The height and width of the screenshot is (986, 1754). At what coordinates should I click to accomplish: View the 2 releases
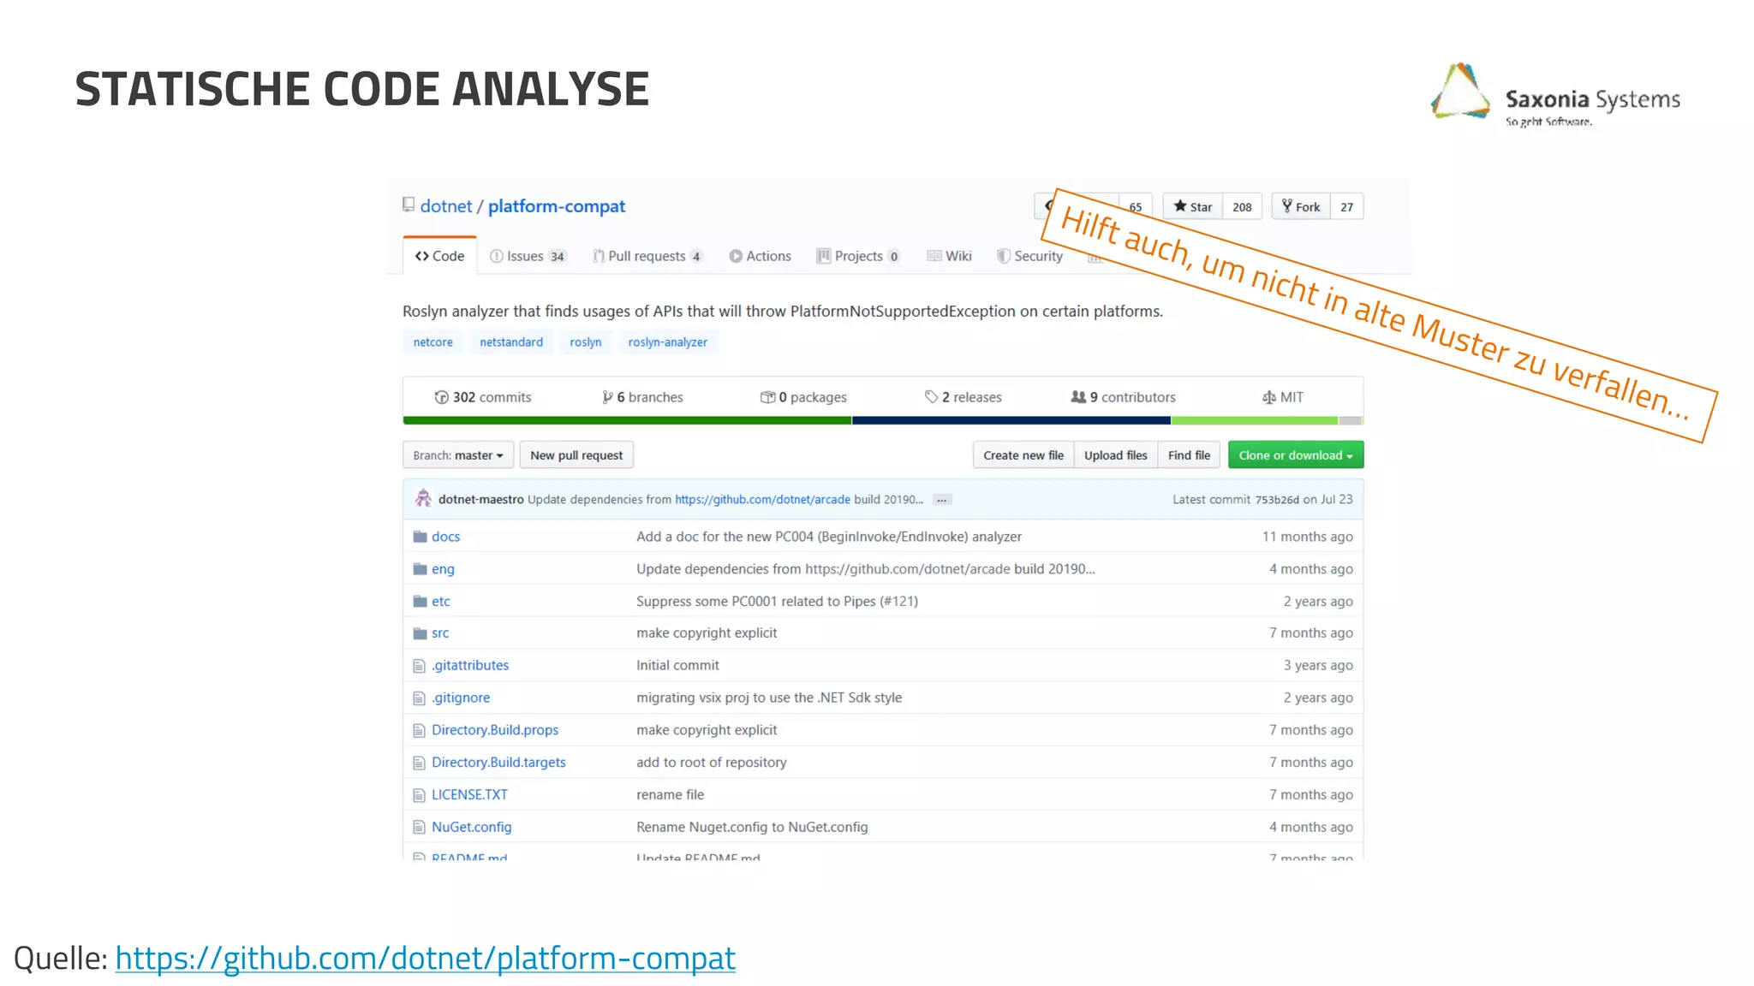964,397
